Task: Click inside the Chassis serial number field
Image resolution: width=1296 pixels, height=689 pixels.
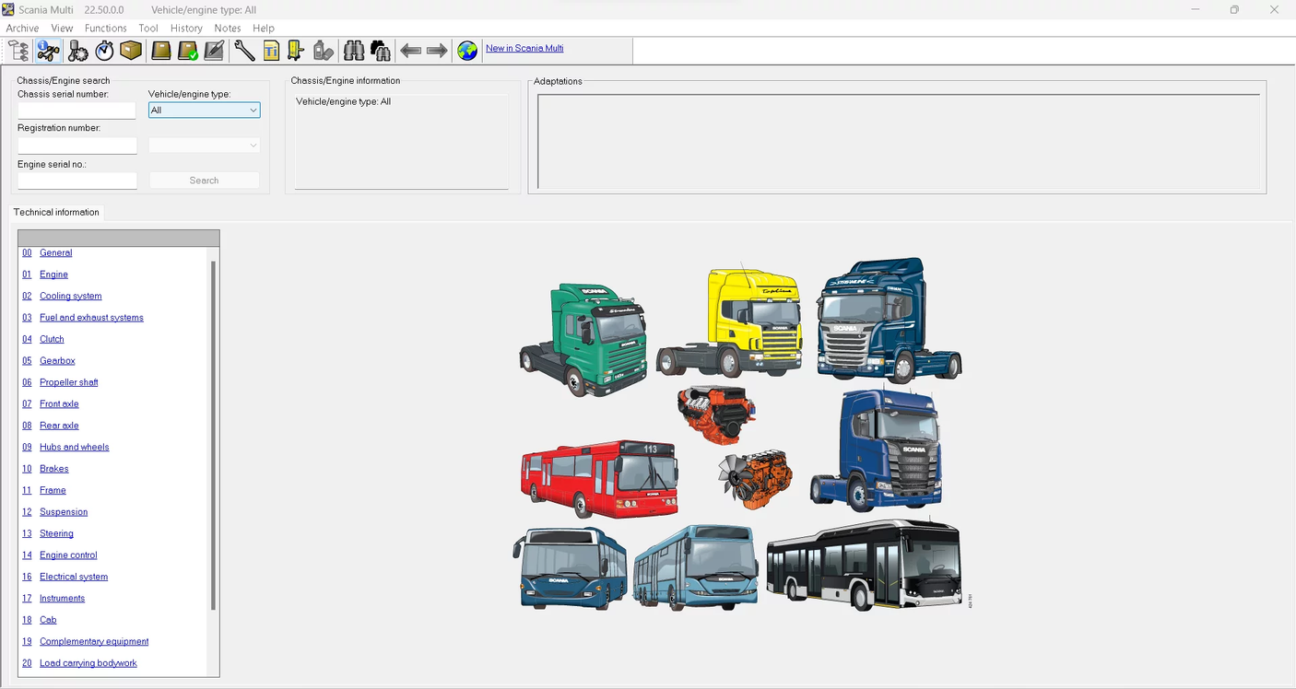Action: pos(77,110)
